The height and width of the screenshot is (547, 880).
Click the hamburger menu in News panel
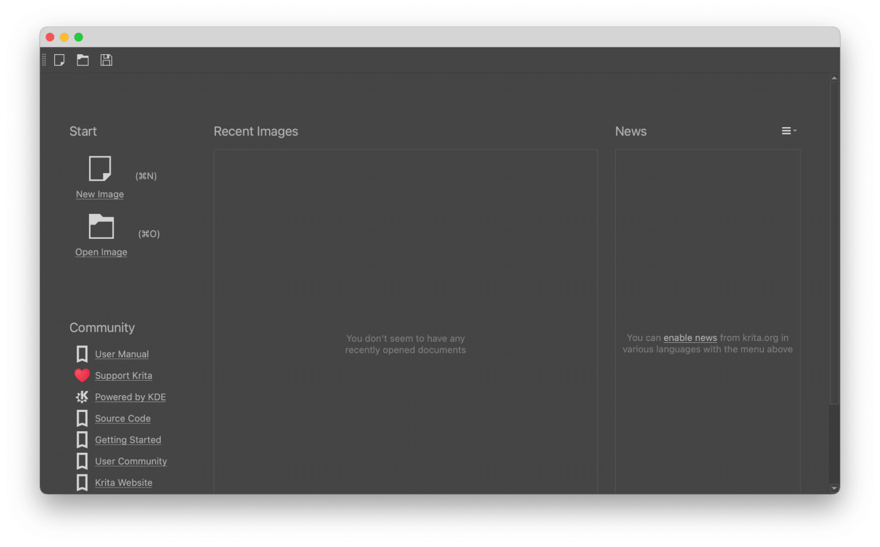point(788,130)
